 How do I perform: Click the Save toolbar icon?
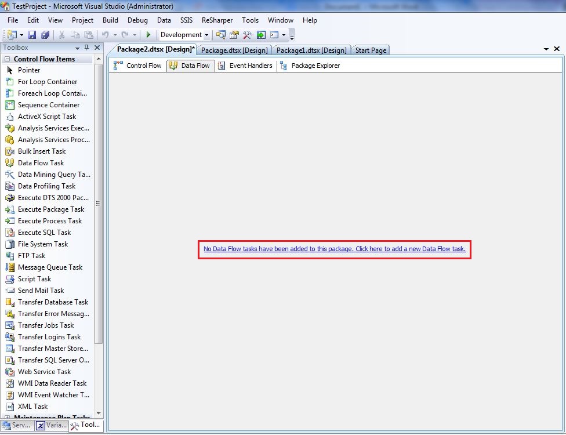click(32, 35)
